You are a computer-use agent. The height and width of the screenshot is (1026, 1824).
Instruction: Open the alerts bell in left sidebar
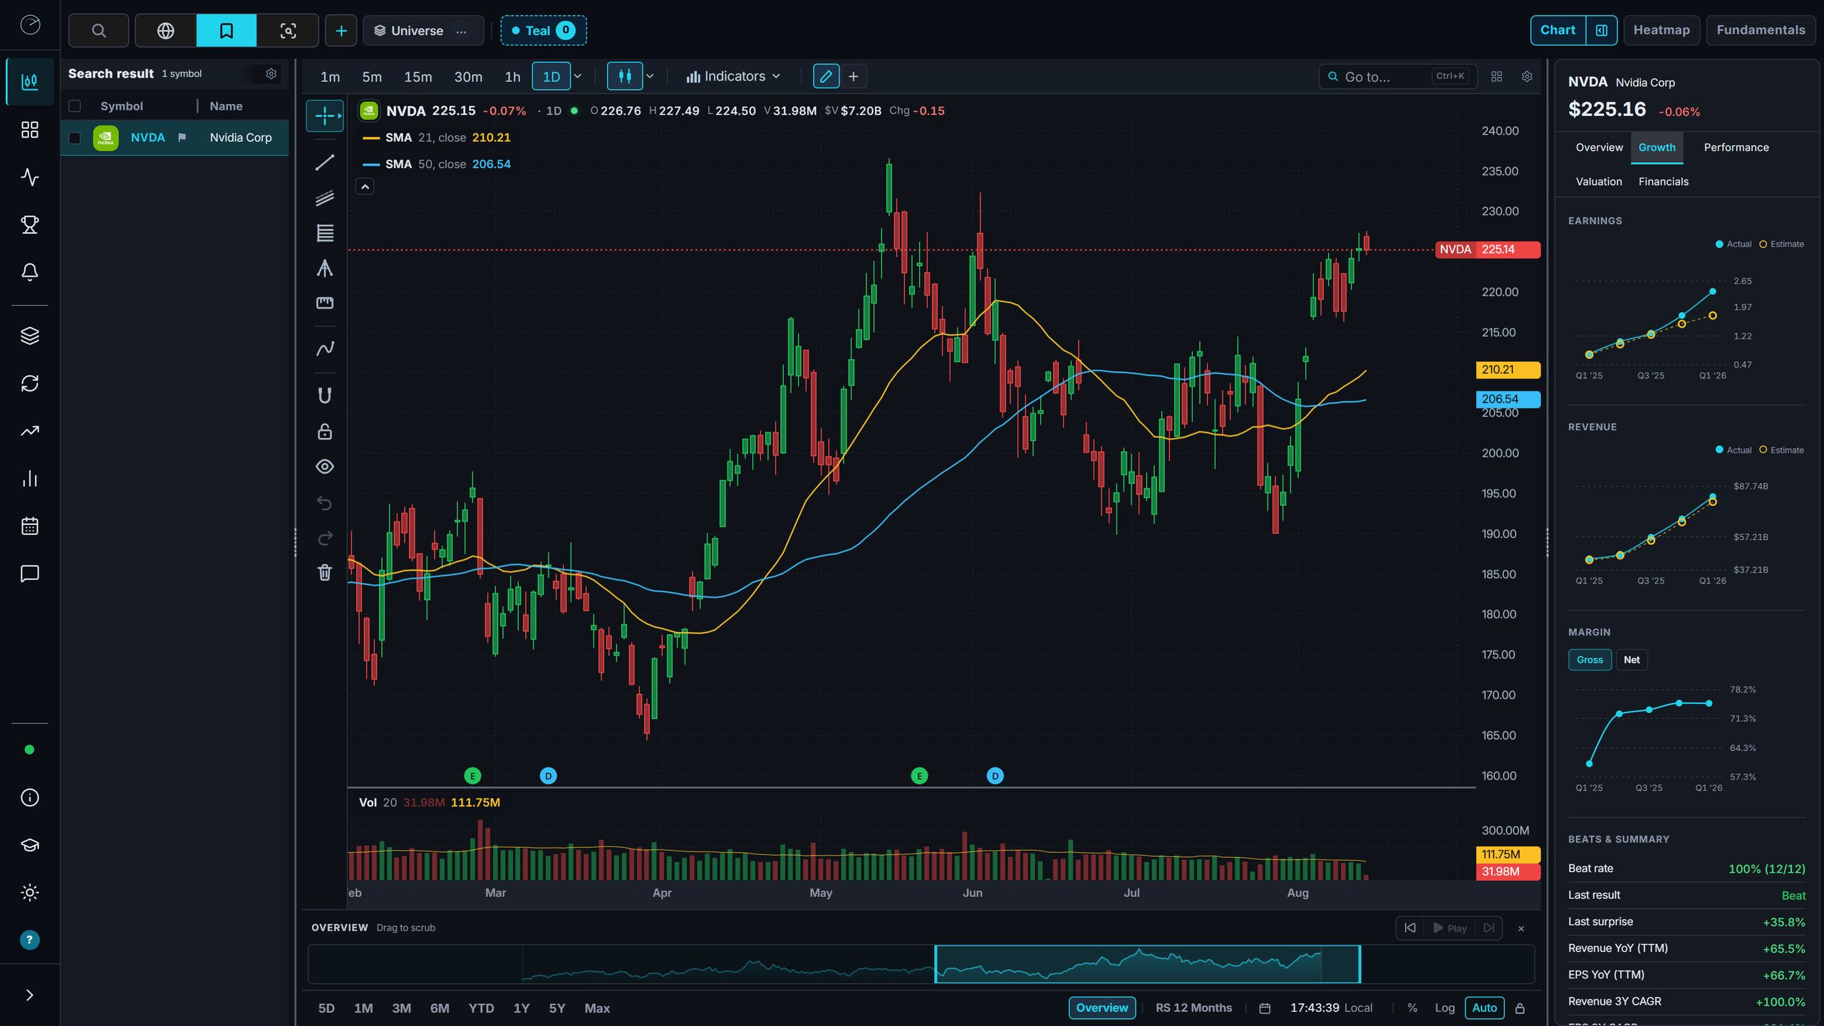click(30, 272)
